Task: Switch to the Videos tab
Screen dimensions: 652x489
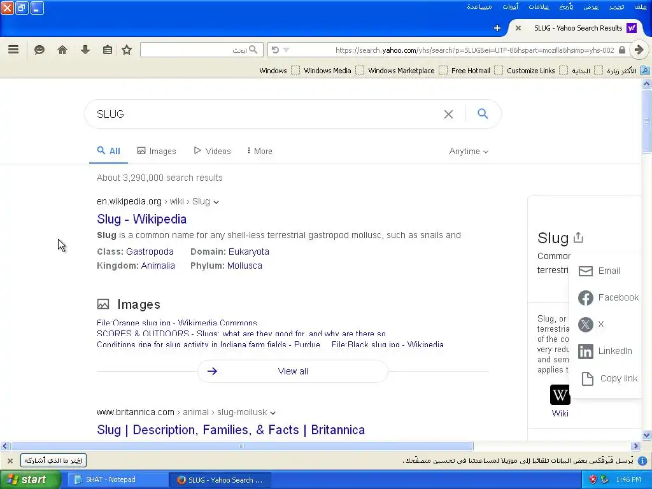Action: point(212,151)
